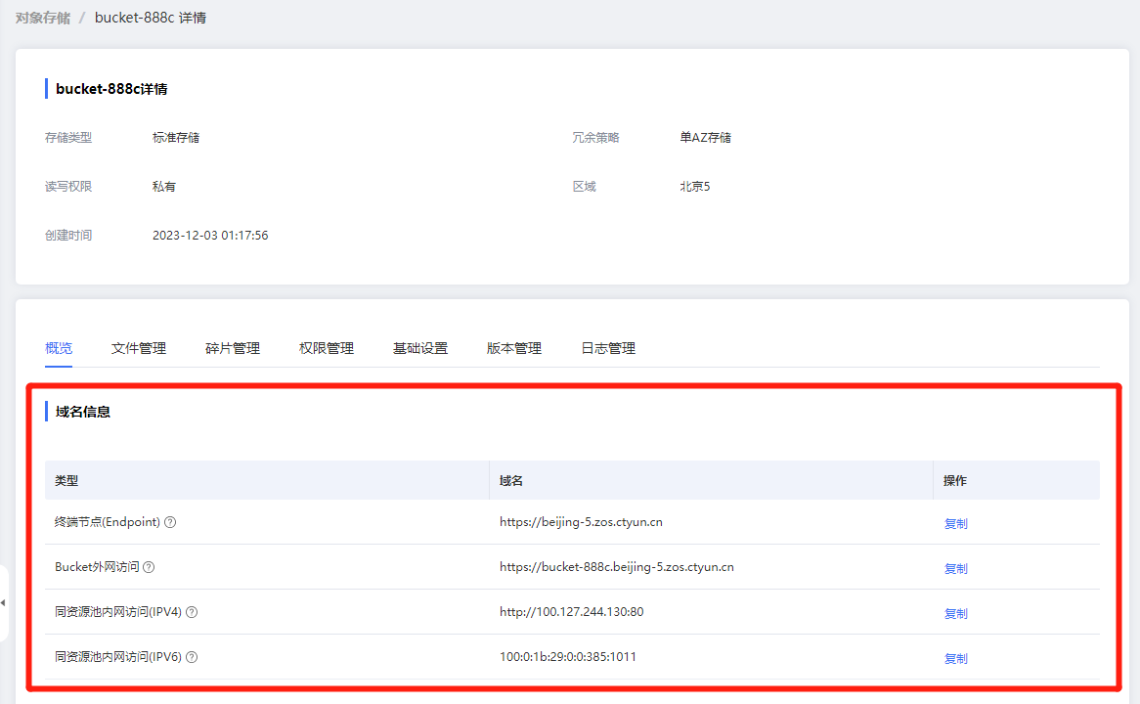Click help icon beside 终端节点(Endpoint)
The image size is (1140, 704).
[x=170, y=522]
